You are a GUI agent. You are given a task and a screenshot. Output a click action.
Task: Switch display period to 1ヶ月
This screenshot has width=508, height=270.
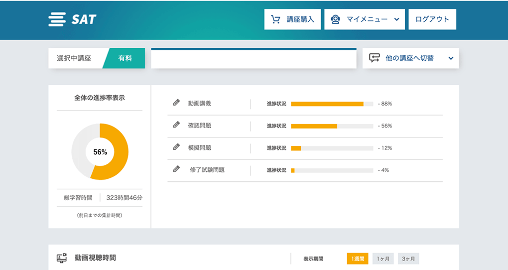tap(383, 259)
